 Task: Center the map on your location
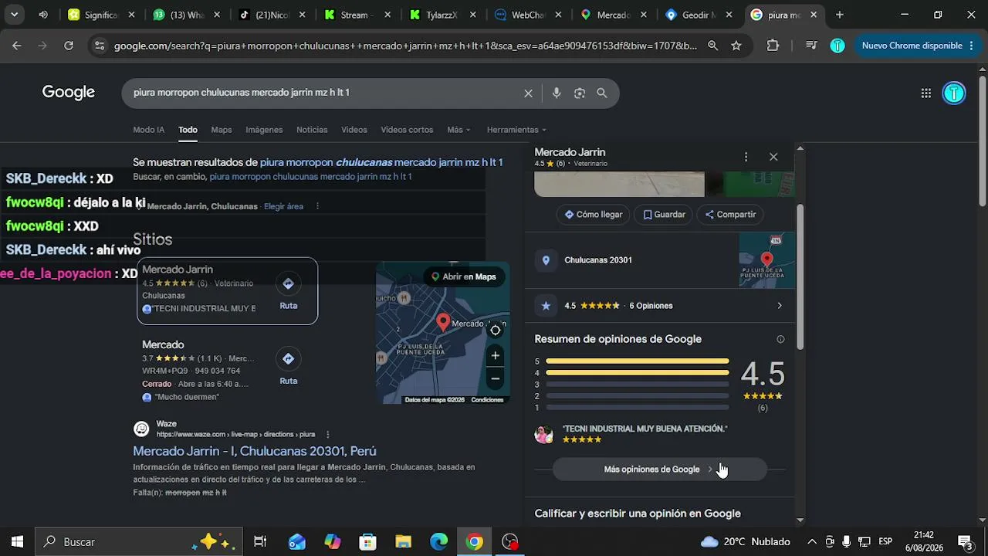click(496, 331)
